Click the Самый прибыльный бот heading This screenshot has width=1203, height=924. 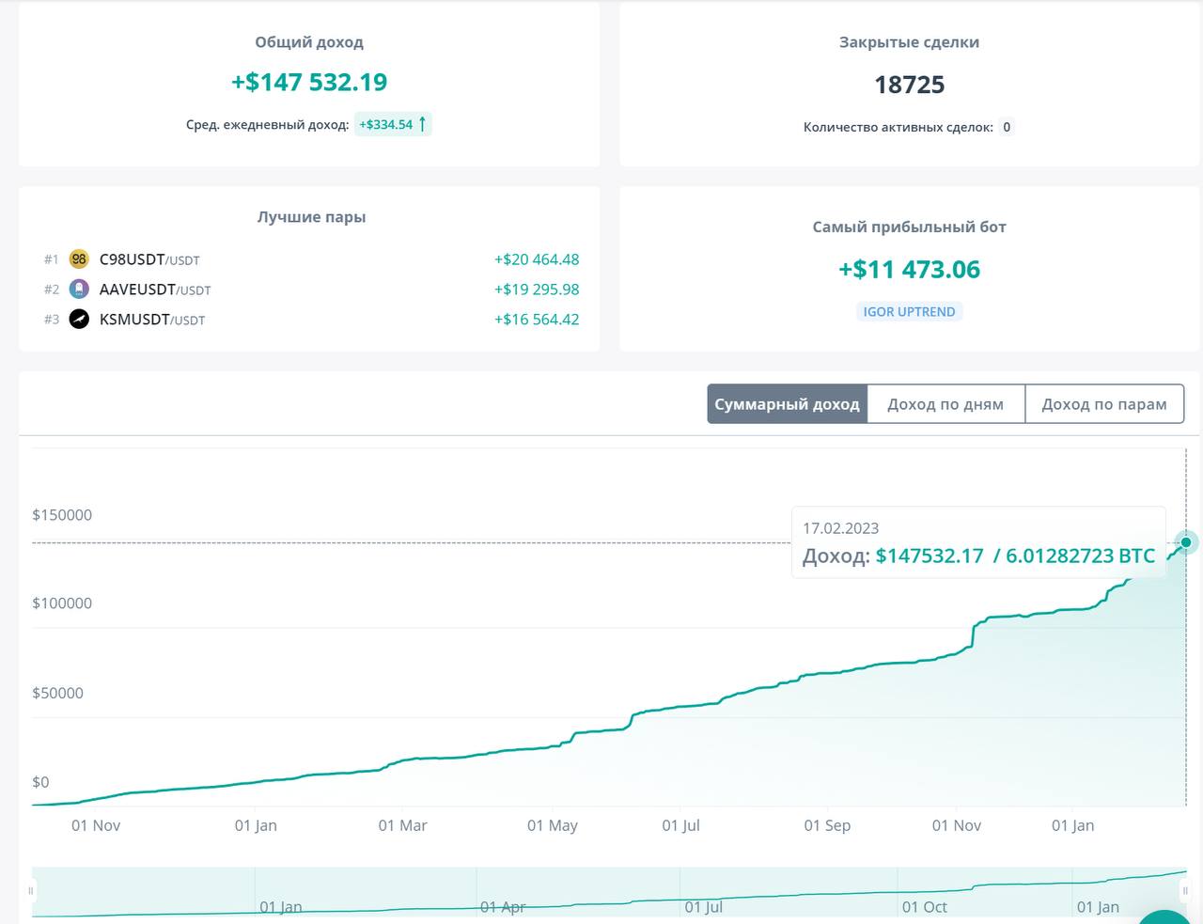click(909, 227)
